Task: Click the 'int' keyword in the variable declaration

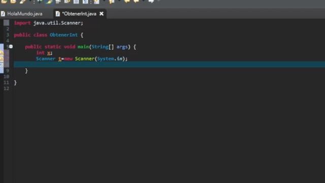Action: (41, 53)
